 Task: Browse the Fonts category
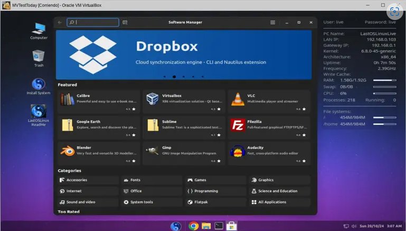(152, 180)
